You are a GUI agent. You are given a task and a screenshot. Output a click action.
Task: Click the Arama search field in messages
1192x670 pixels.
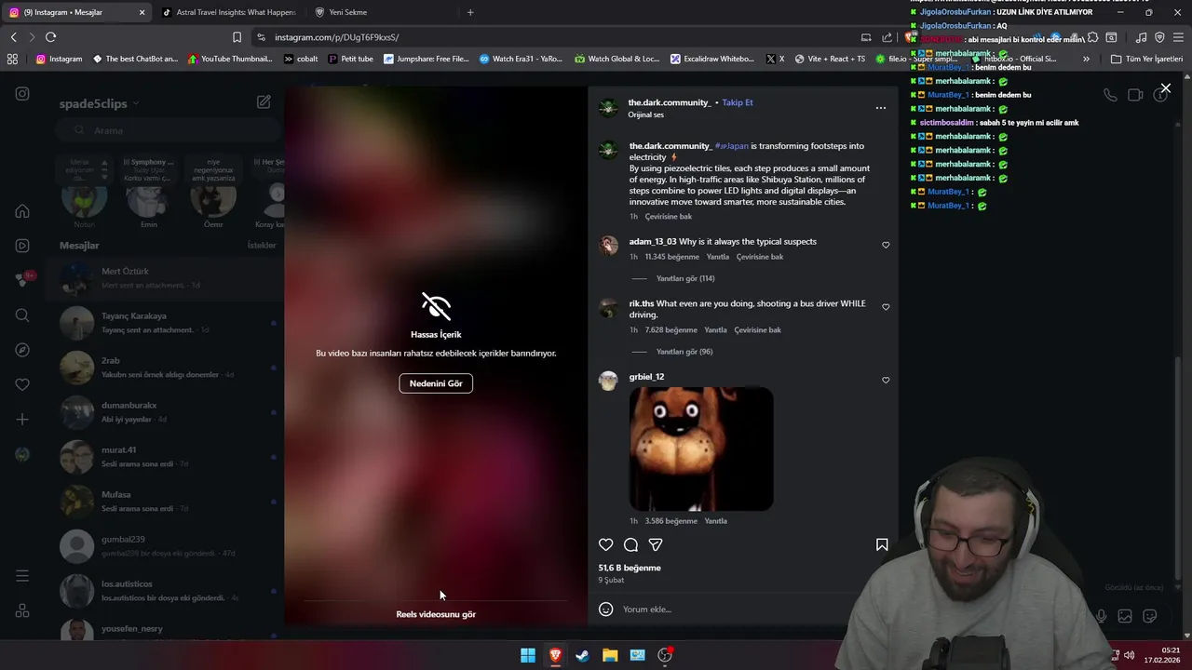[x=168, y=130]
